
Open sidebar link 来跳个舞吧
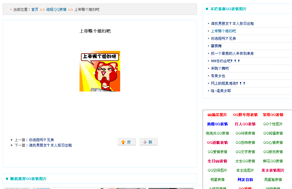tap(220, 68)
